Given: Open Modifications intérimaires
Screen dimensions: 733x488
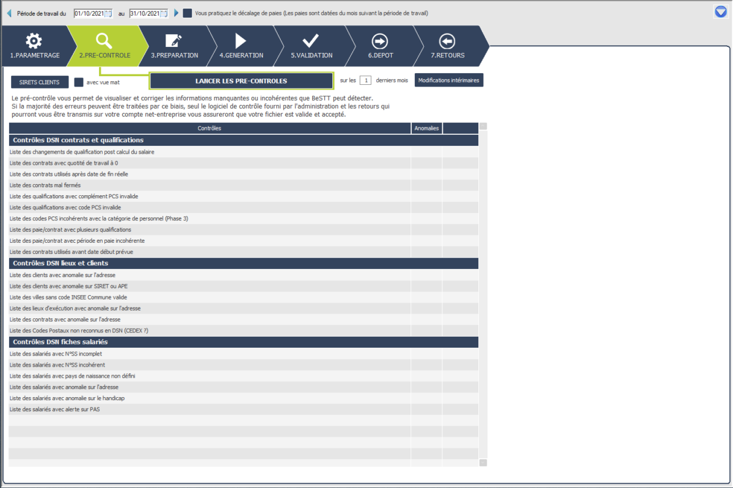Looking at the screenshot, I should tap(449, 81).
